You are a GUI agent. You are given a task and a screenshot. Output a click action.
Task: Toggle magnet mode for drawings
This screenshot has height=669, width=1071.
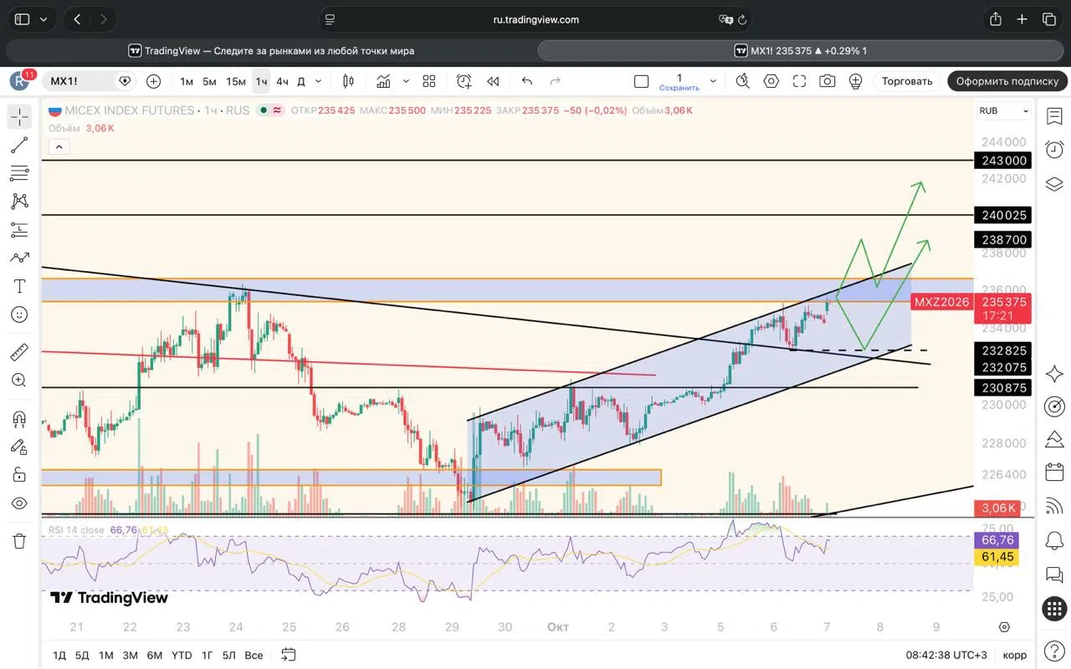click(x=19, y=418)
